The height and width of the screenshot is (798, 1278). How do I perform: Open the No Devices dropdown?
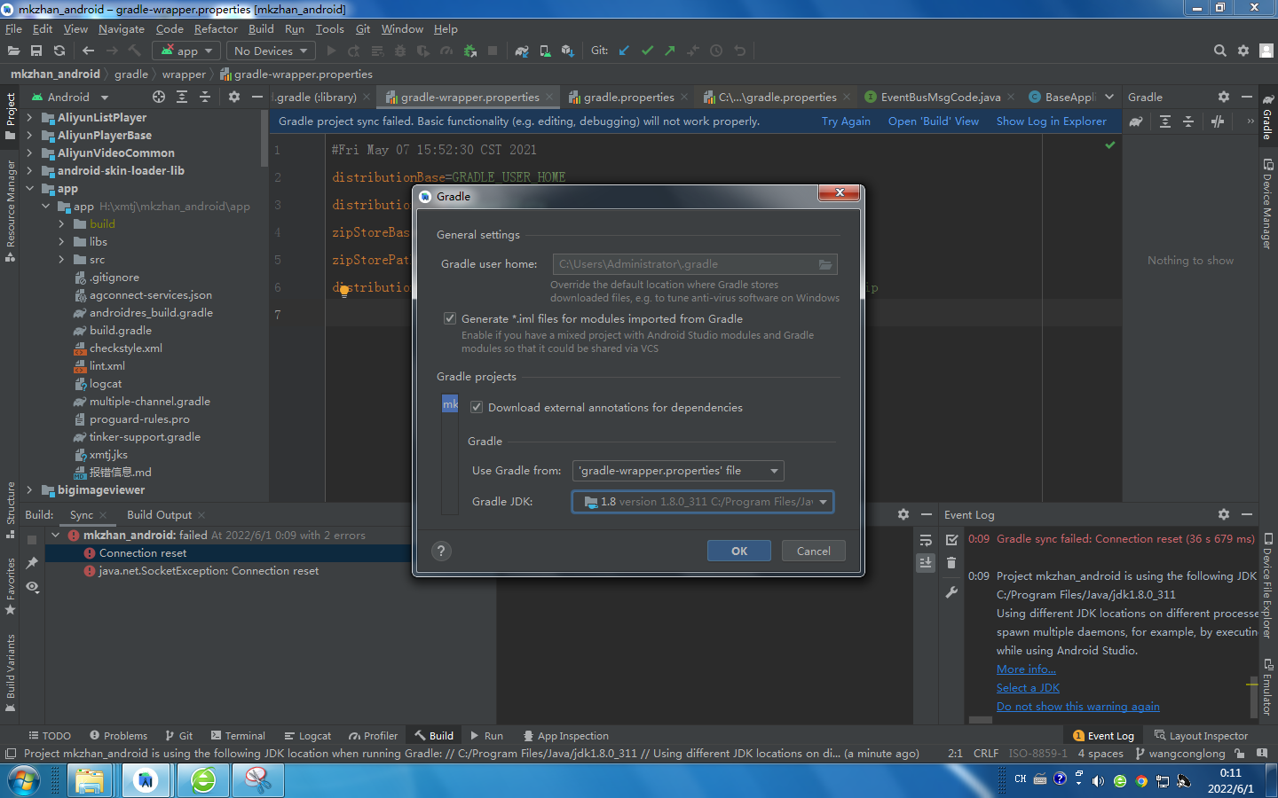(x=270, y=51)
